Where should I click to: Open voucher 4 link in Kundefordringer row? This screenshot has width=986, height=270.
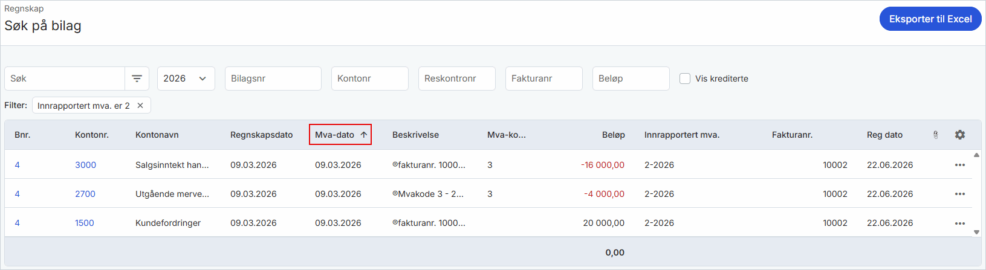(x=17, y=223)
